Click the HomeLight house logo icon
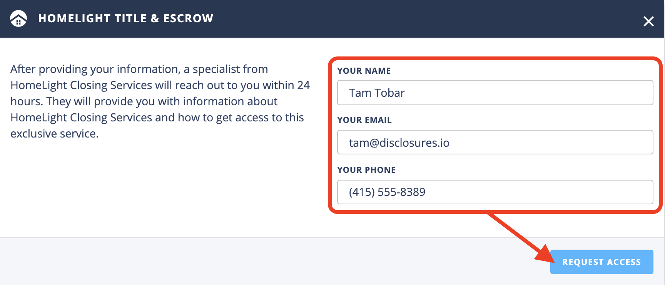 pos(18,18)
